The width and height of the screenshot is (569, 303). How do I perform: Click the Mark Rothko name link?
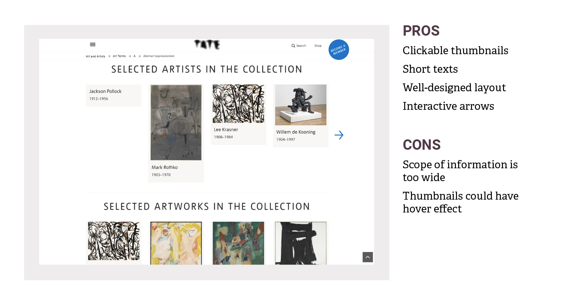[x=164, y=168]
